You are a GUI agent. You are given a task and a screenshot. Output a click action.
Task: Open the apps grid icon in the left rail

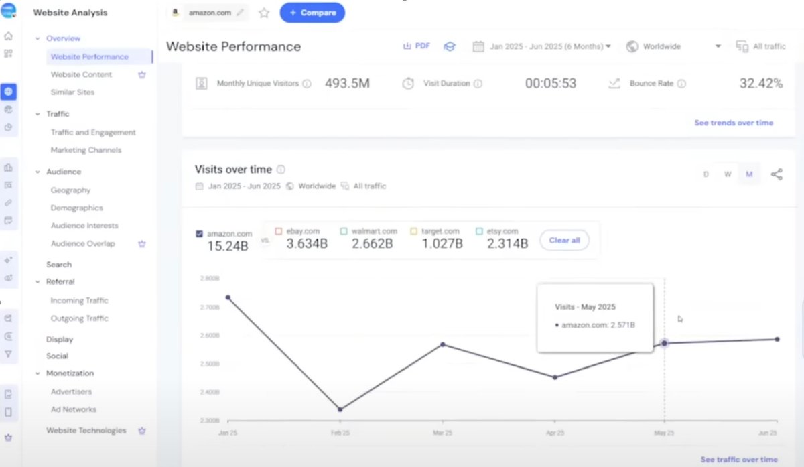(x=8, y=54)
